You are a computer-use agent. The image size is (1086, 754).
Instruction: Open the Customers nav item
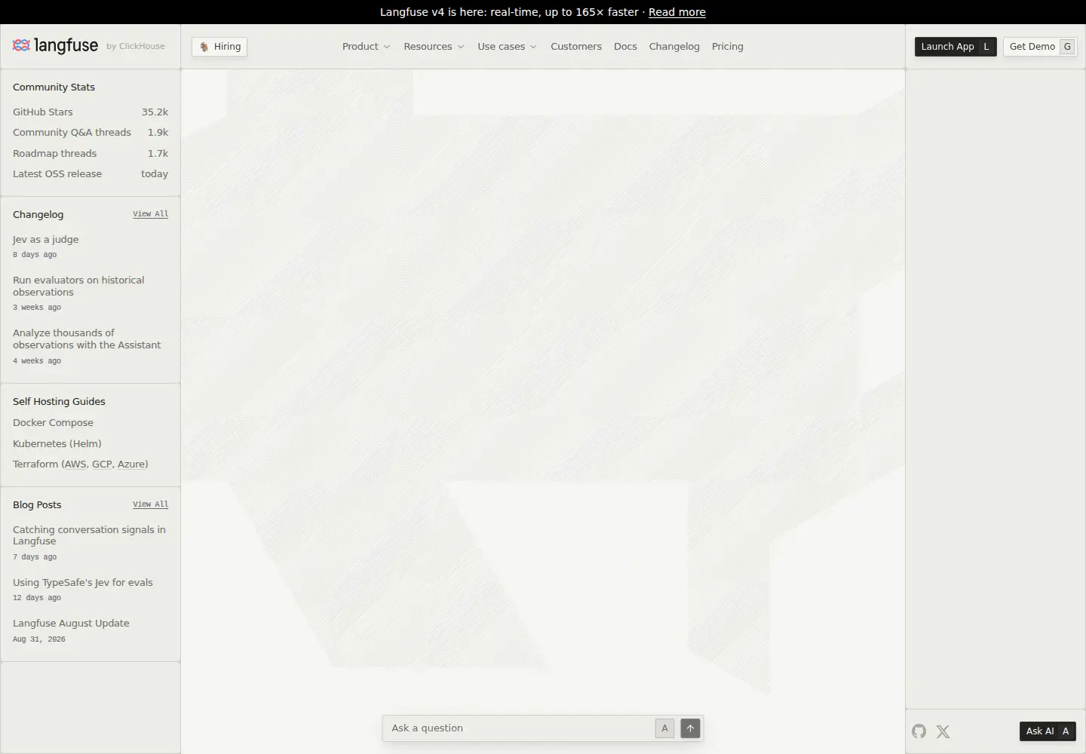(576, 47)
